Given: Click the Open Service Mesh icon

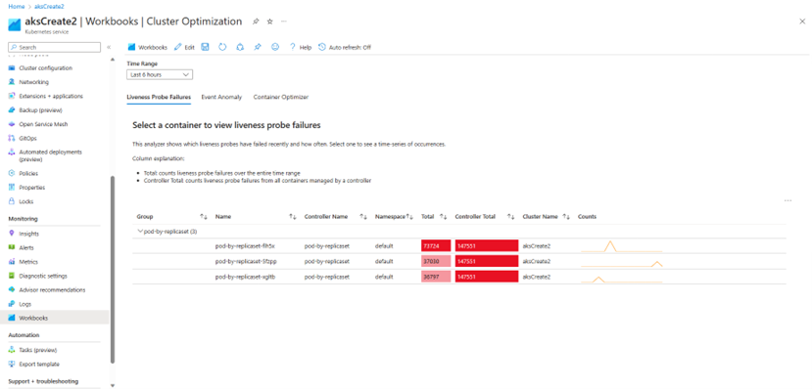Looking at the screenshot, I should click(x=12, y=124).
